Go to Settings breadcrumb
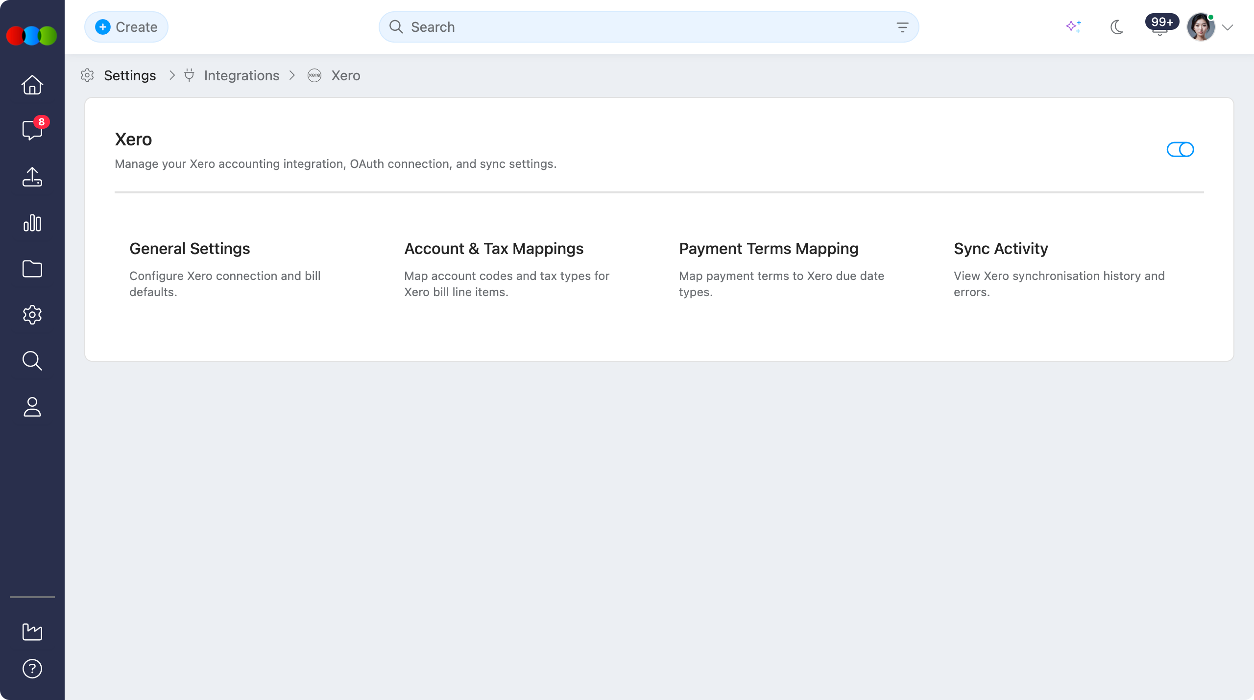This screenshot has width=1254, height=700. pyautogui.click(x=130, y=75)
